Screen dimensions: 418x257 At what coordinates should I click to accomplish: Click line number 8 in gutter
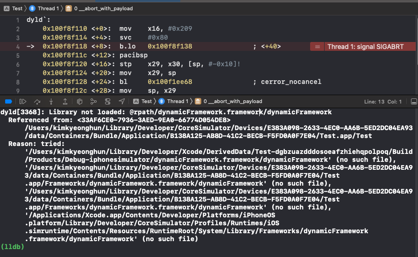[18, 82]
